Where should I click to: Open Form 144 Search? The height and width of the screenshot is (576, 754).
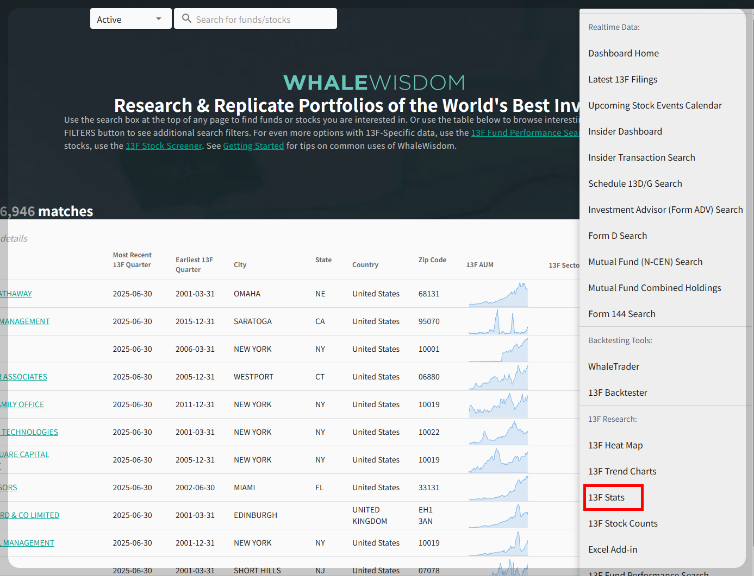[622, 314]
